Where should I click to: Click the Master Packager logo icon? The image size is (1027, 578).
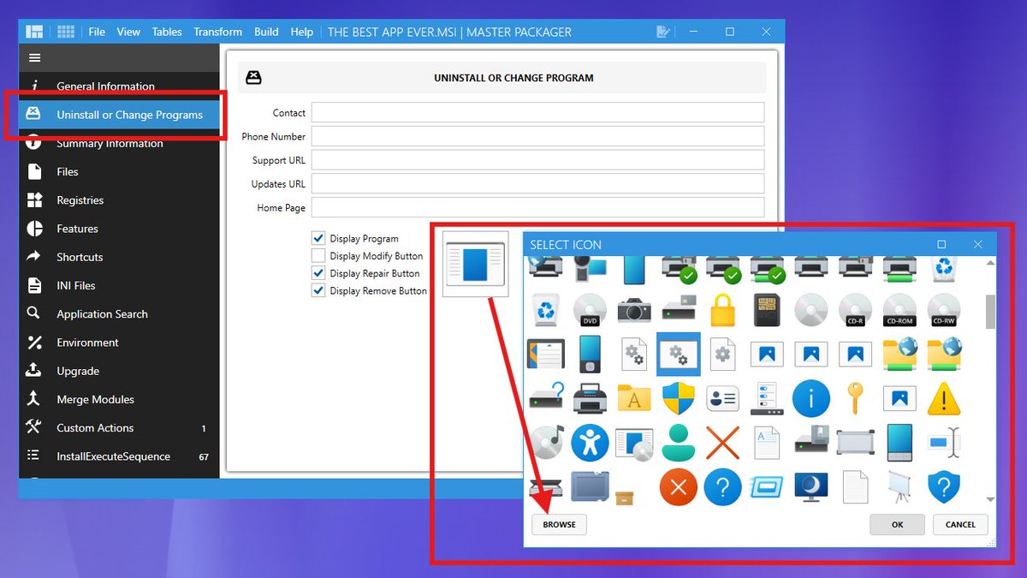(x=34, y=32)
